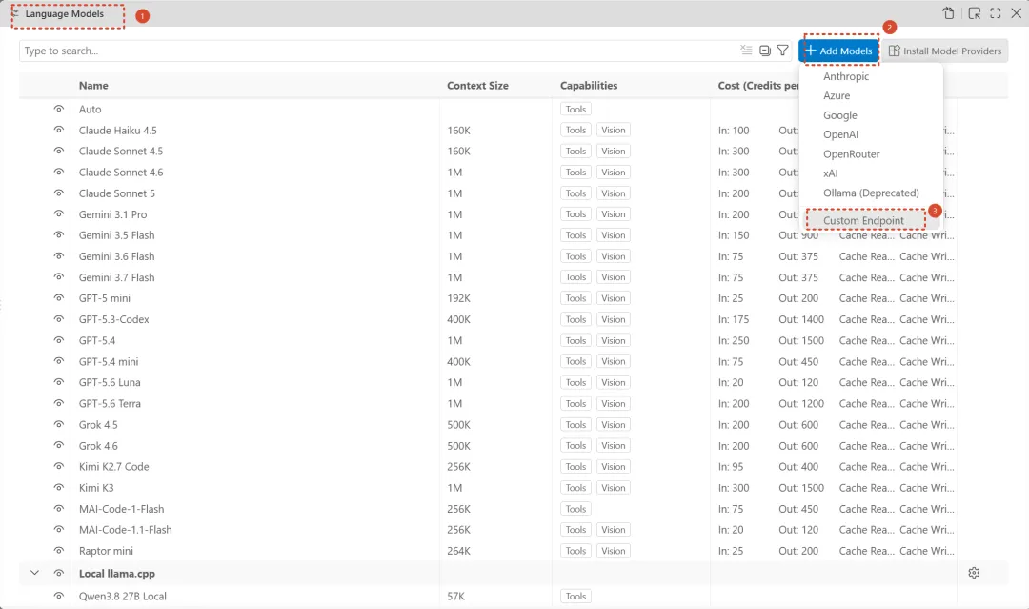Select Google as model provider
The image size is (1029, 609).
840,115
